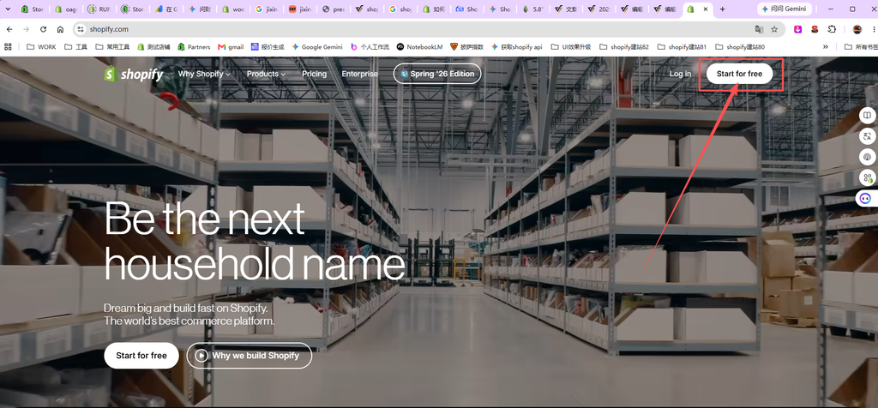Play the Why we build Shopify video

pos(250,356)
